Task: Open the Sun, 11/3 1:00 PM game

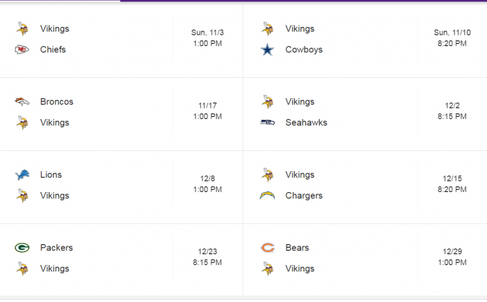Action: click(x=207, y=38)
